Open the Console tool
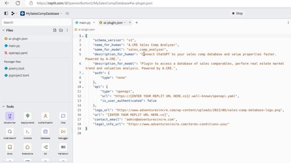 pos(27,134)
